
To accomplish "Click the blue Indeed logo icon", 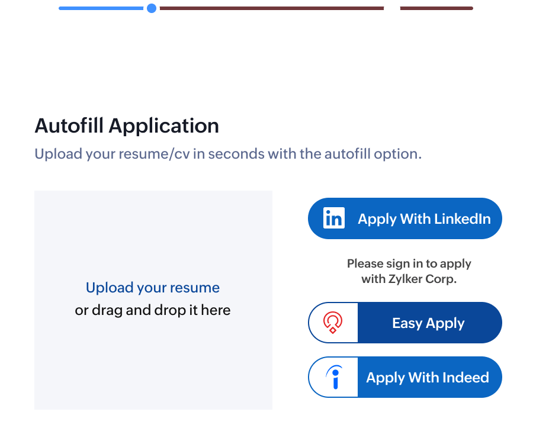I will [x=334, y=377].
